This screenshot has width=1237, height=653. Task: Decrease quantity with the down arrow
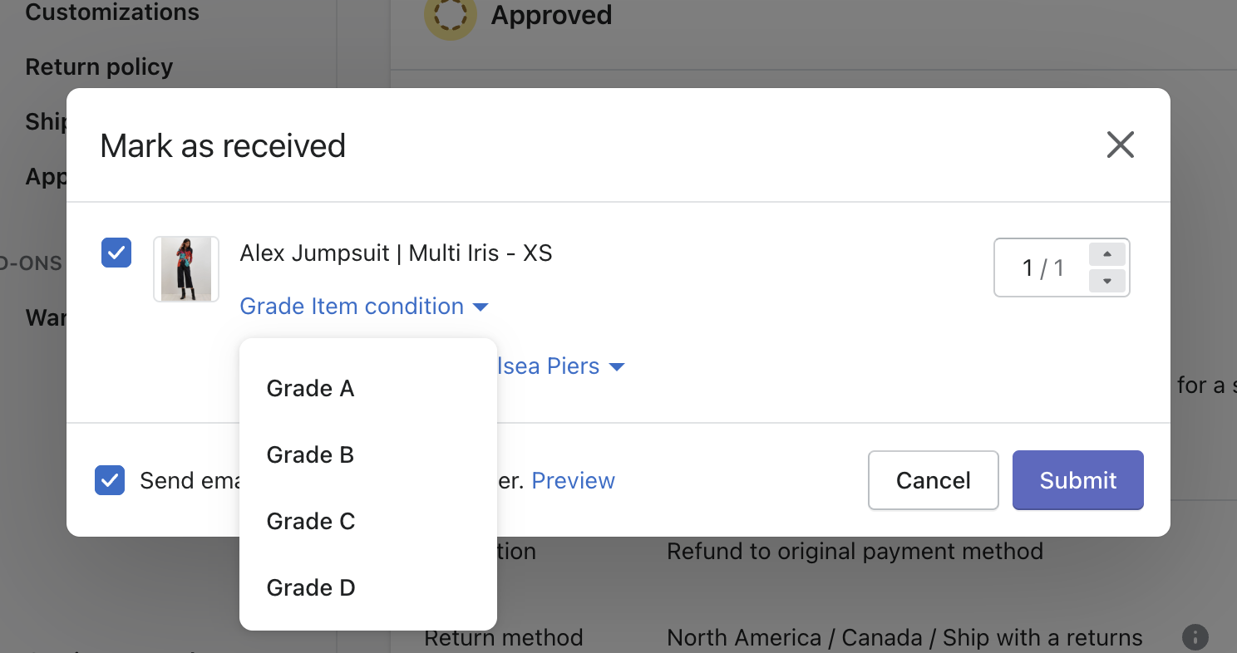pyautogui.click(x=1106, y=282)
